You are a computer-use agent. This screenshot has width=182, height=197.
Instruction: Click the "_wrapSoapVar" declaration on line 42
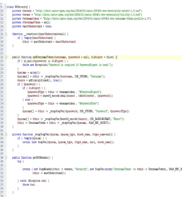click(42, 135)
